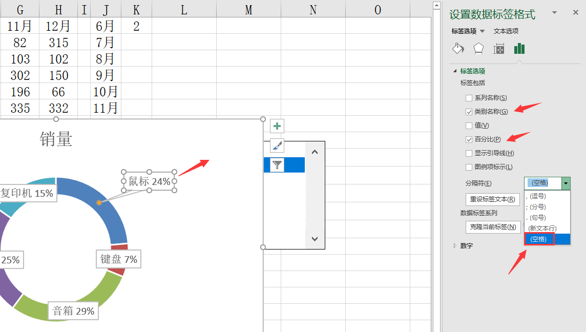Click the 克隆当前标签(N) button
Viewport: 586px width, 332px height.
click(493, 227)
